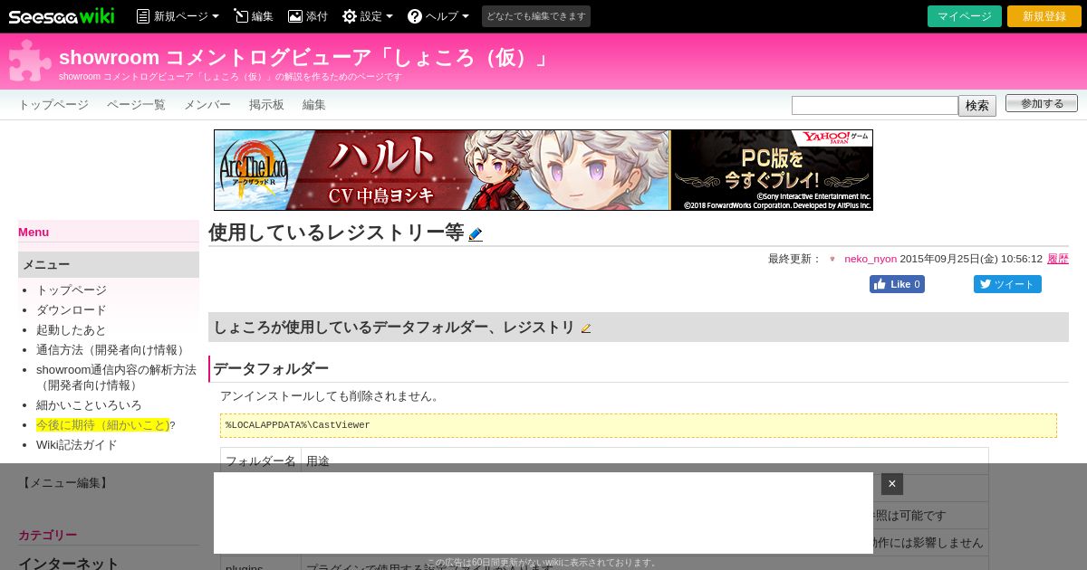Open 起動したあと in sidebar menu

(72, 330)
